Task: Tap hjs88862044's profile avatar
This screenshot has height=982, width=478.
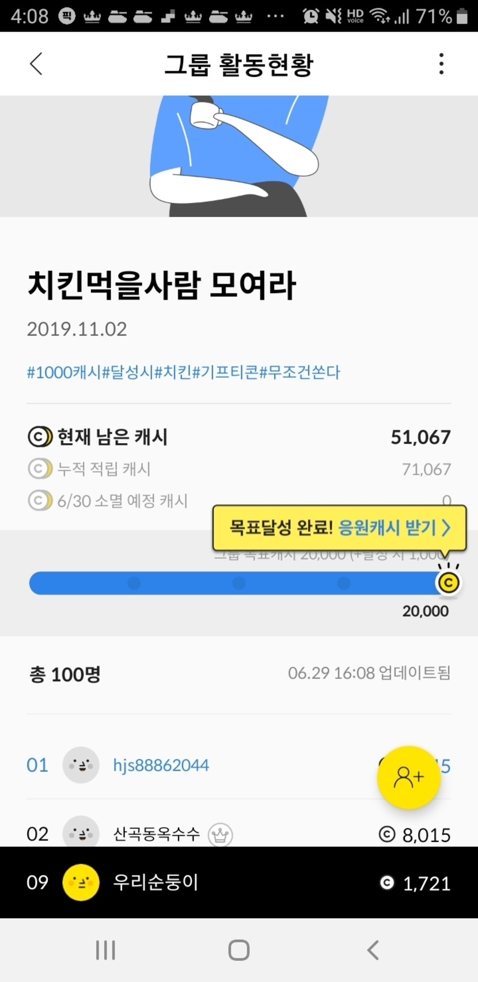Action: point(81,765)
